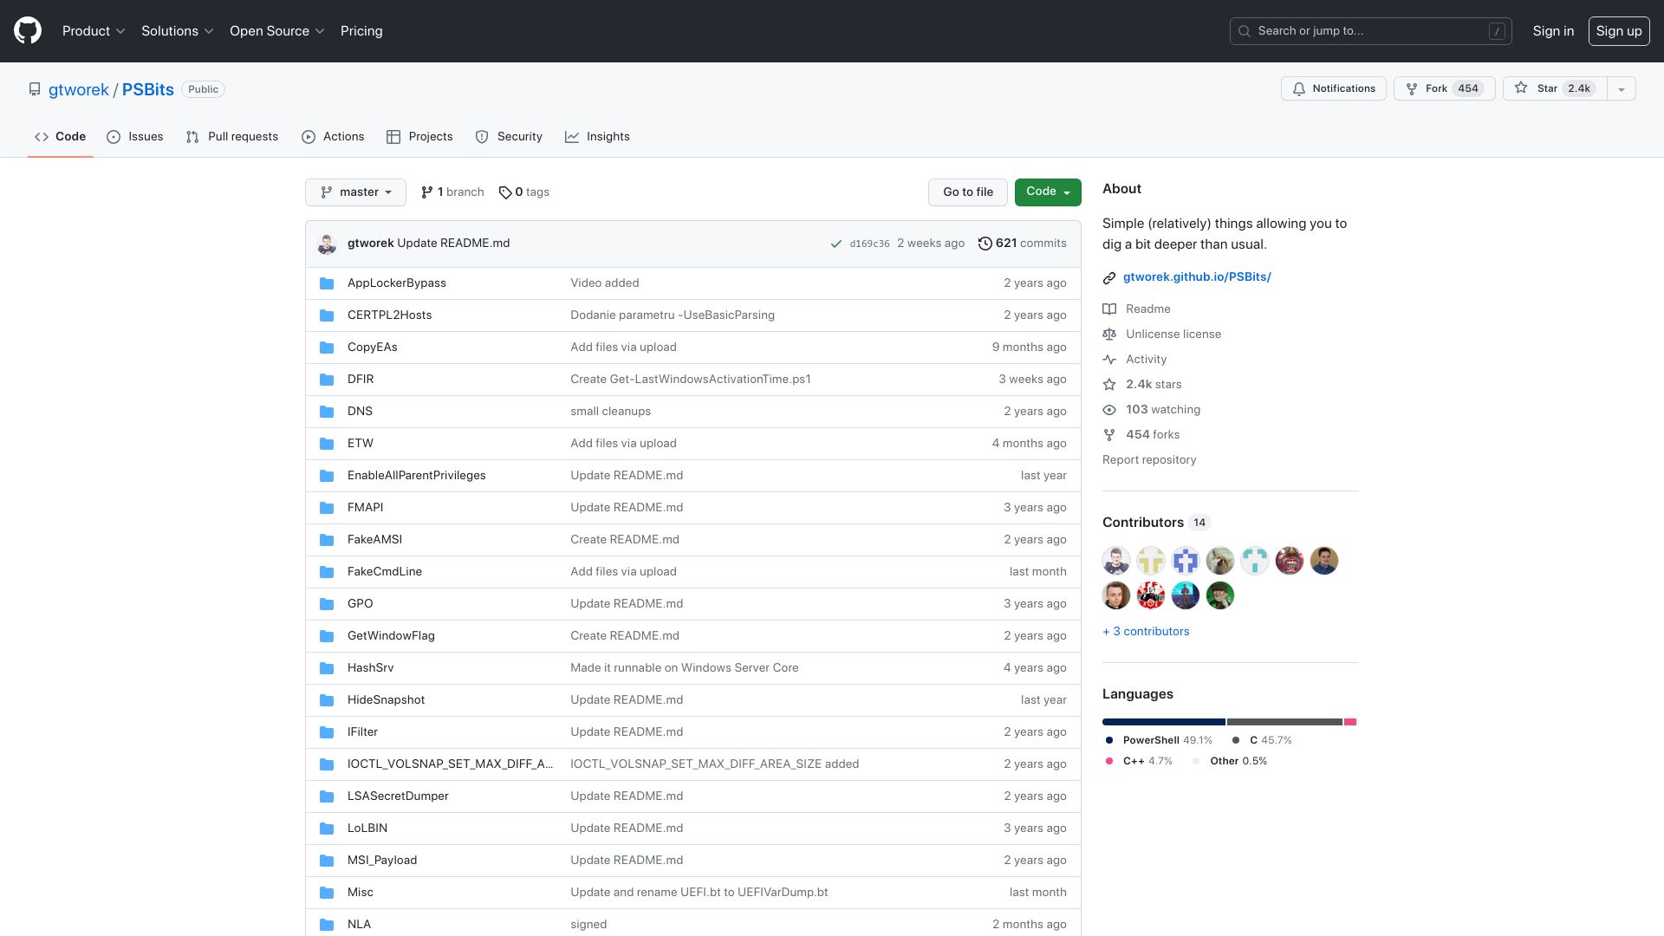Open the Security tab
The image size is (1664, 936).
pos(509,137)
